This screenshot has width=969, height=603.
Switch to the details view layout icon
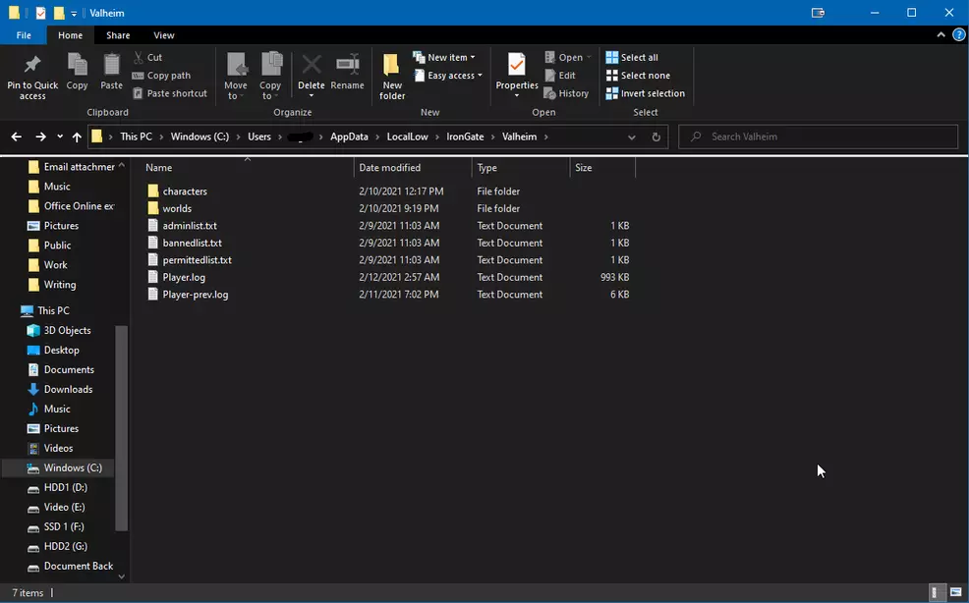[x=936, y=592]
